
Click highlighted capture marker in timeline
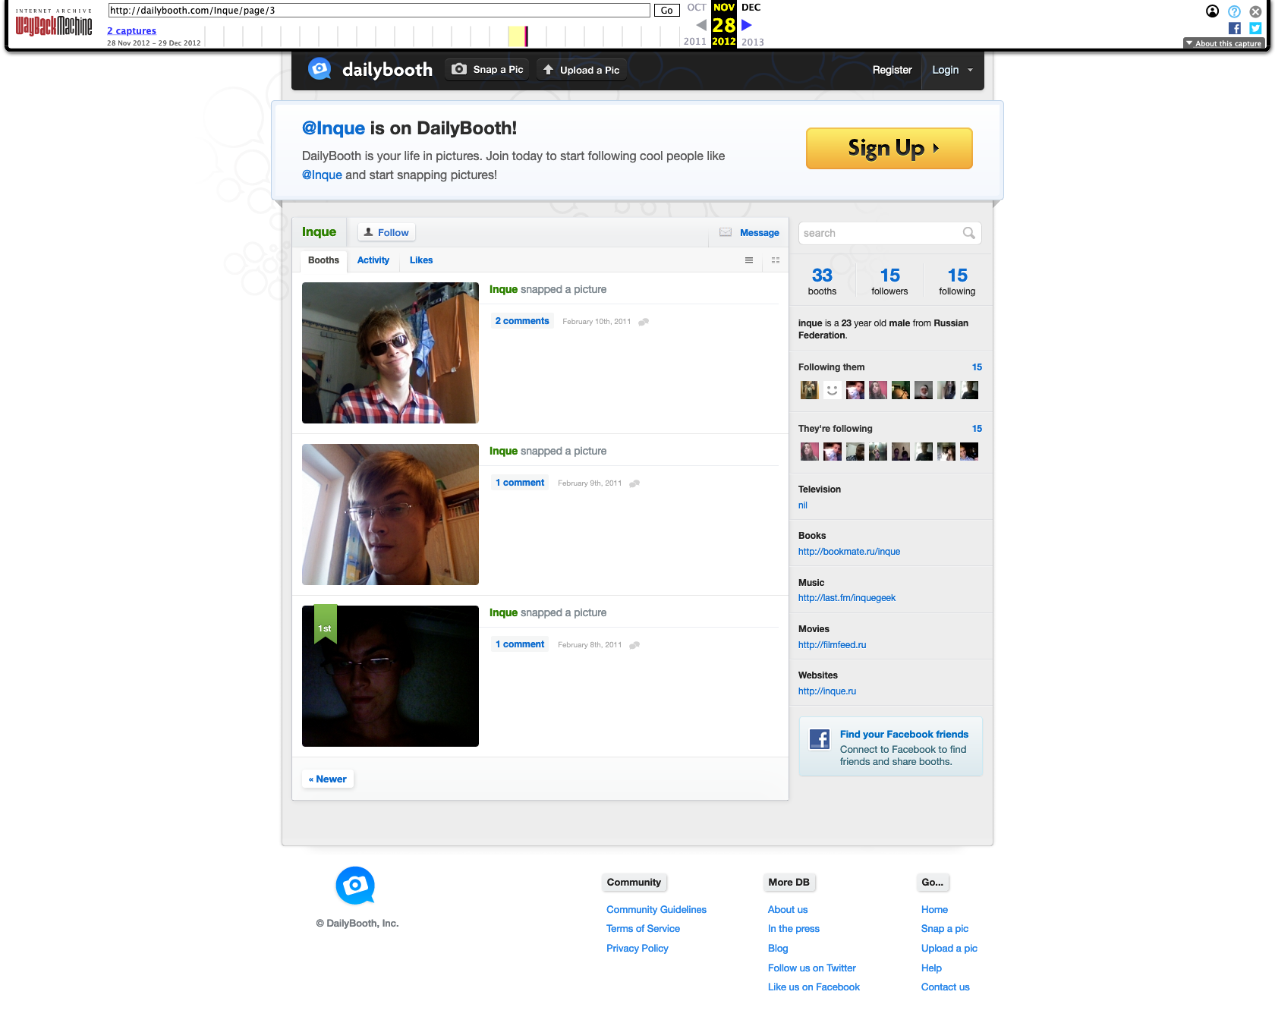click(x=526, y=36)
